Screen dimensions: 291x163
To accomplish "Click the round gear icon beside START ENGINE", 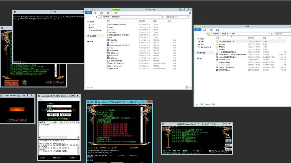I will click(24, 83).
